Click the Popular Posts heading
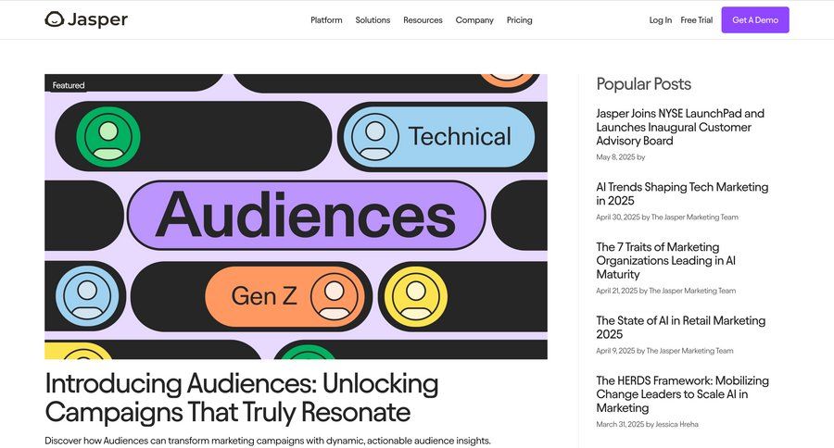Viewport: 834px width, 448px height. click(x=643, y=84)
